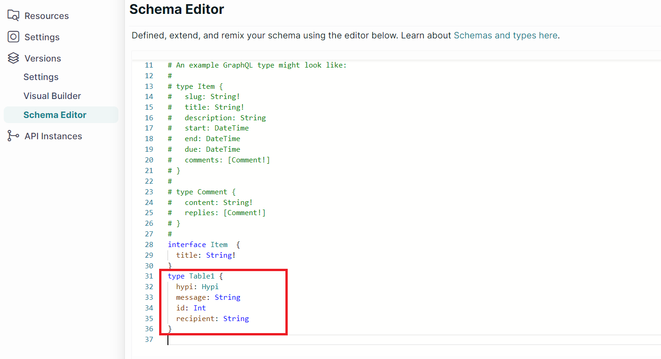This screenshot has height=359, width=661.
Task: Click closing brace on line 36
Action: tap(170, 329)
